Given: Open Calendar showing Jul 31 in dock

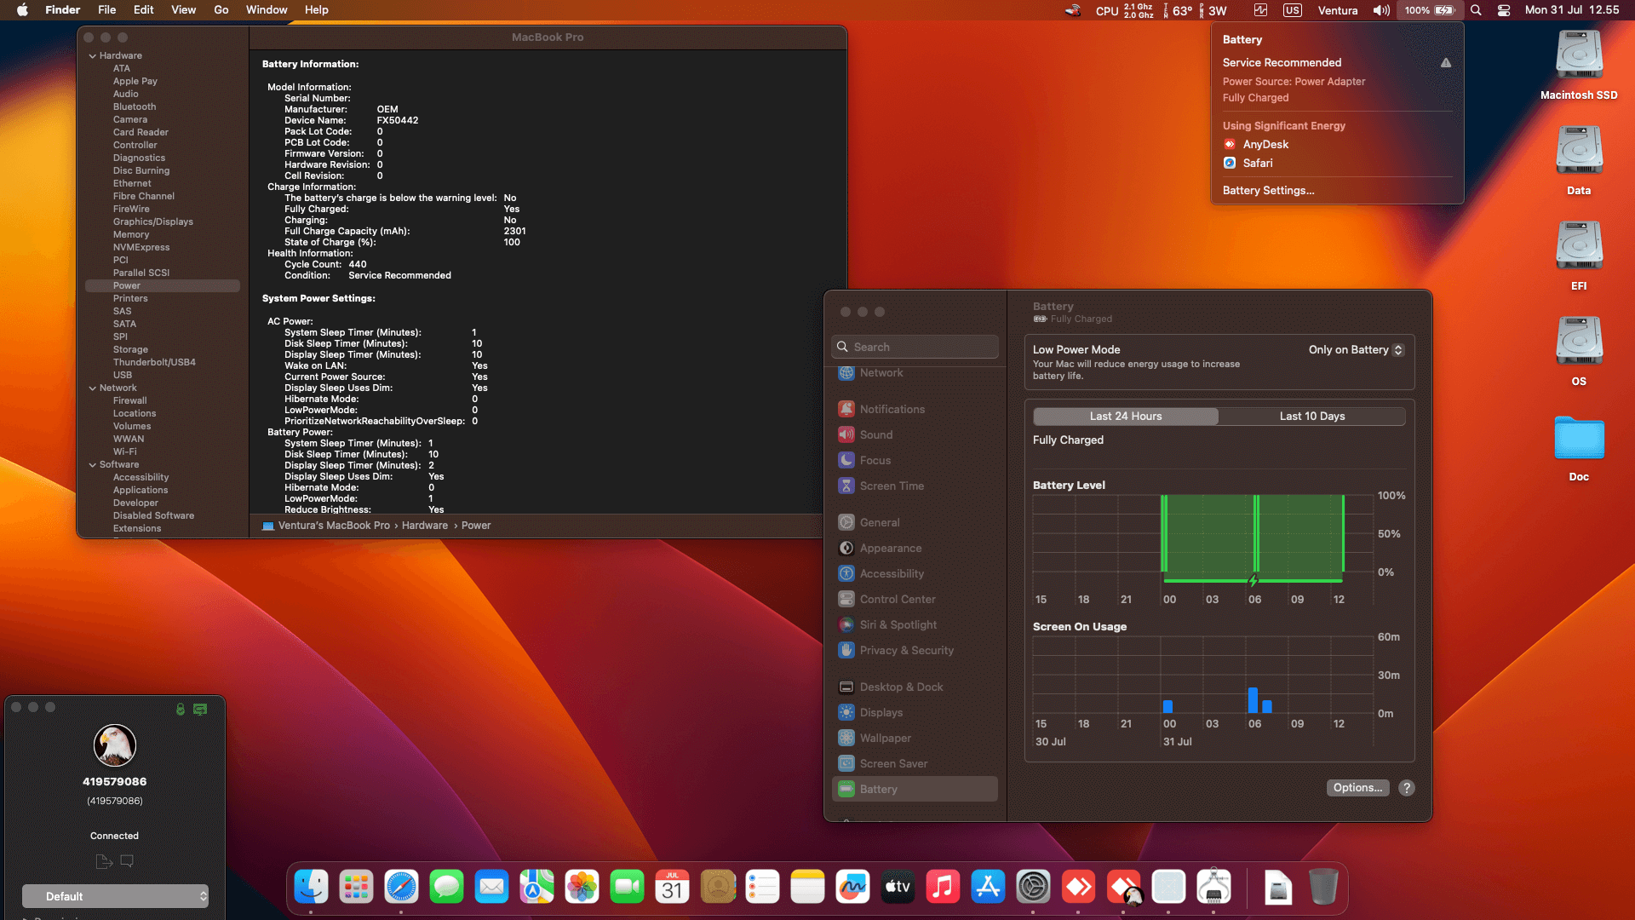Looking at the screenshot, I should (672, 888).
